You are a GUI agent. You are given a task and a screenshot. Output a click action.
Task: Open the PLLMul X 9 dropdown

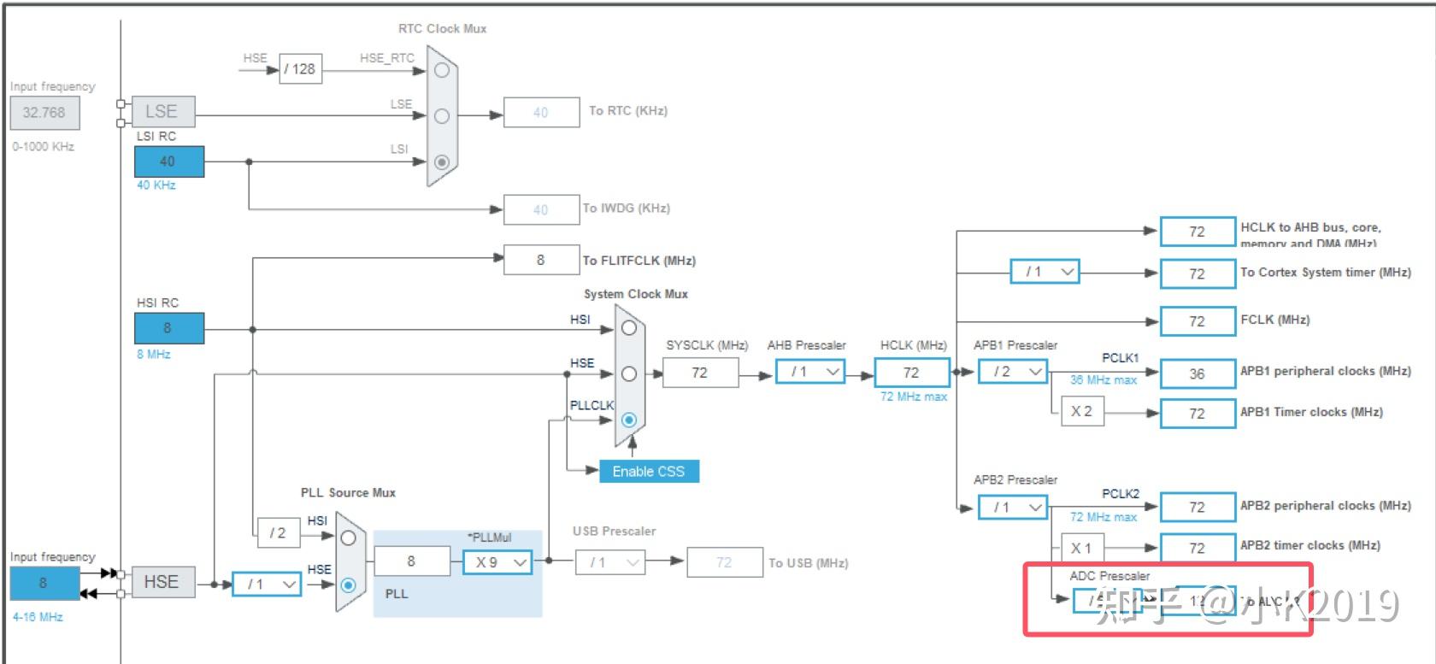497,562
